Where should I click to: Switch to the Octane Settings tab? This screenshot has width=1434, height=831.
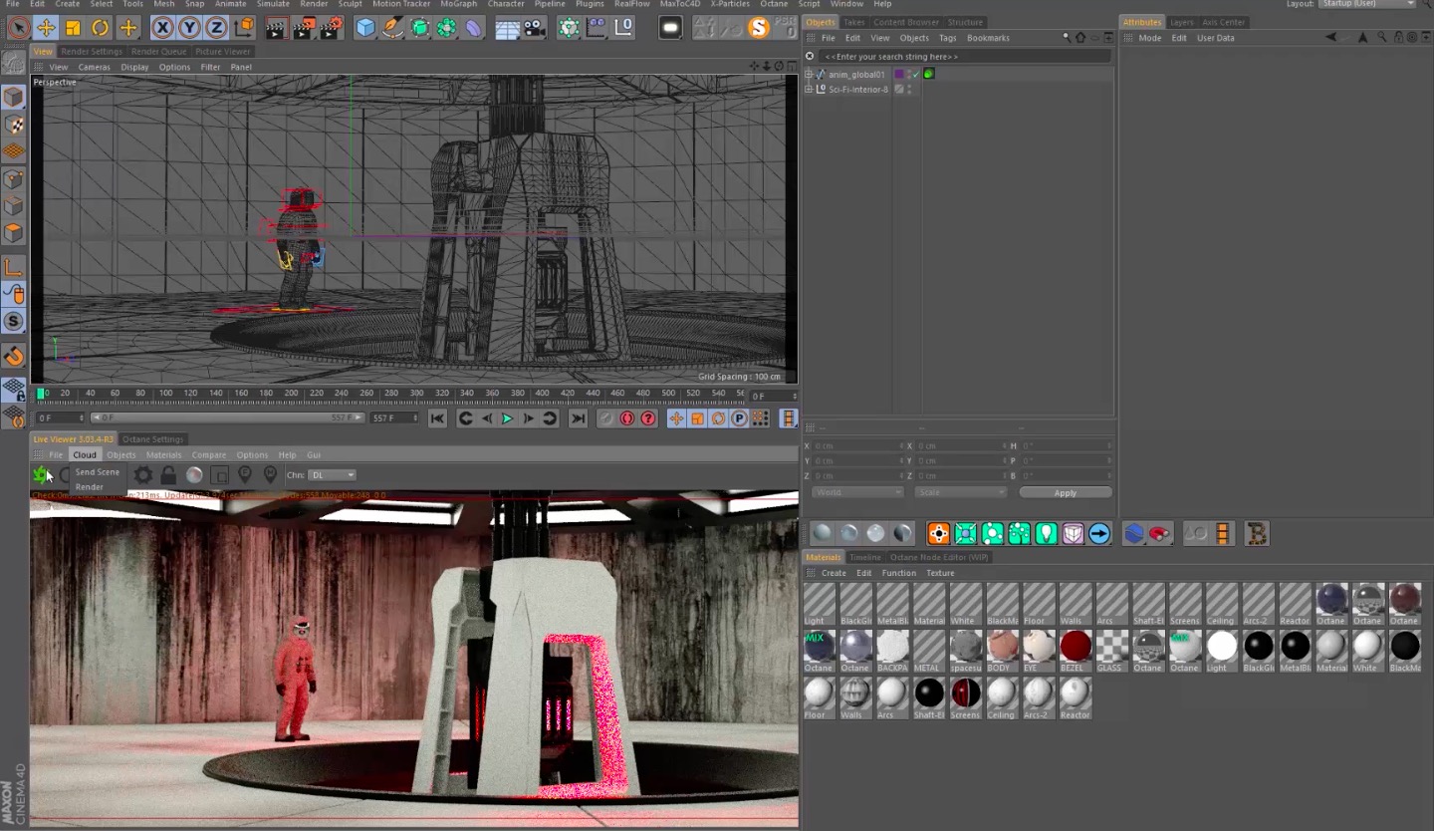pos(152,439)
